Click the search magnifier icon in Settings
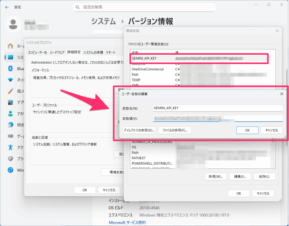The height and width of the screenshot is (226, 289). (78, 7)
